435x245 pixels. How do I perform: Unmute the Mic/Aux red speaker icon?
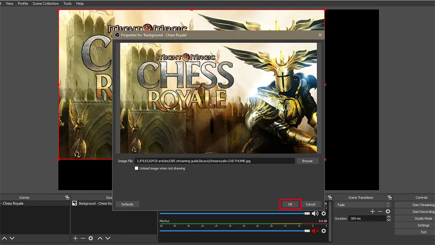[315, 231]
